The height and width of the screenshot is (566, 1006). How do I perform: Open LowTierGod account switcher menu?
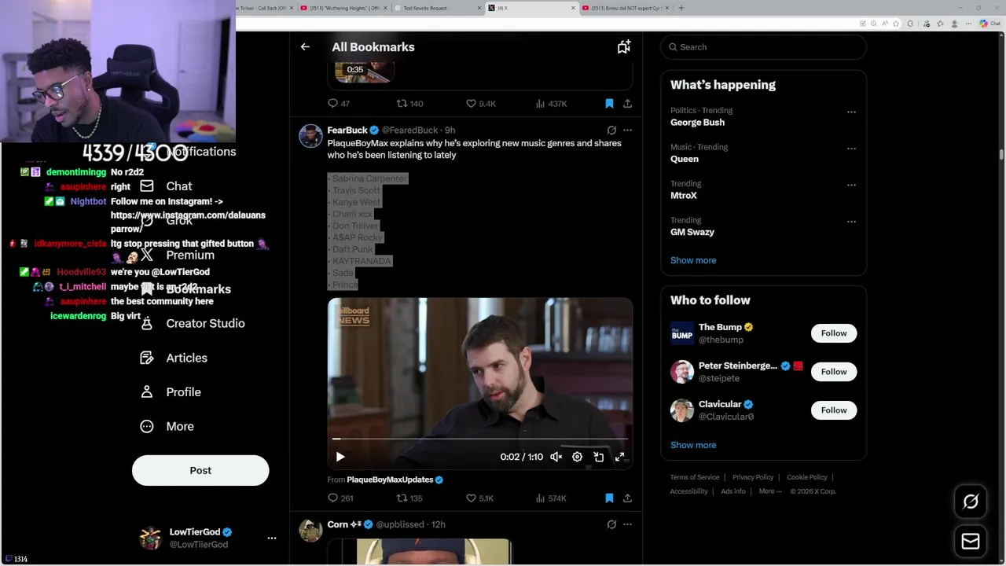click(x=272, y=538)
